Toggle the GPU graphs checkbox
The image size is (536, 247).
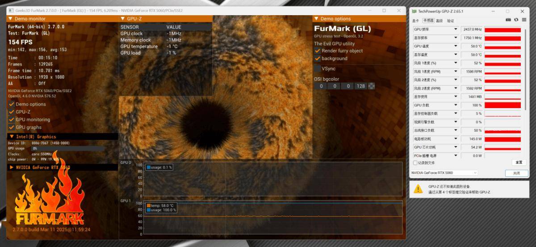[11, 127]
